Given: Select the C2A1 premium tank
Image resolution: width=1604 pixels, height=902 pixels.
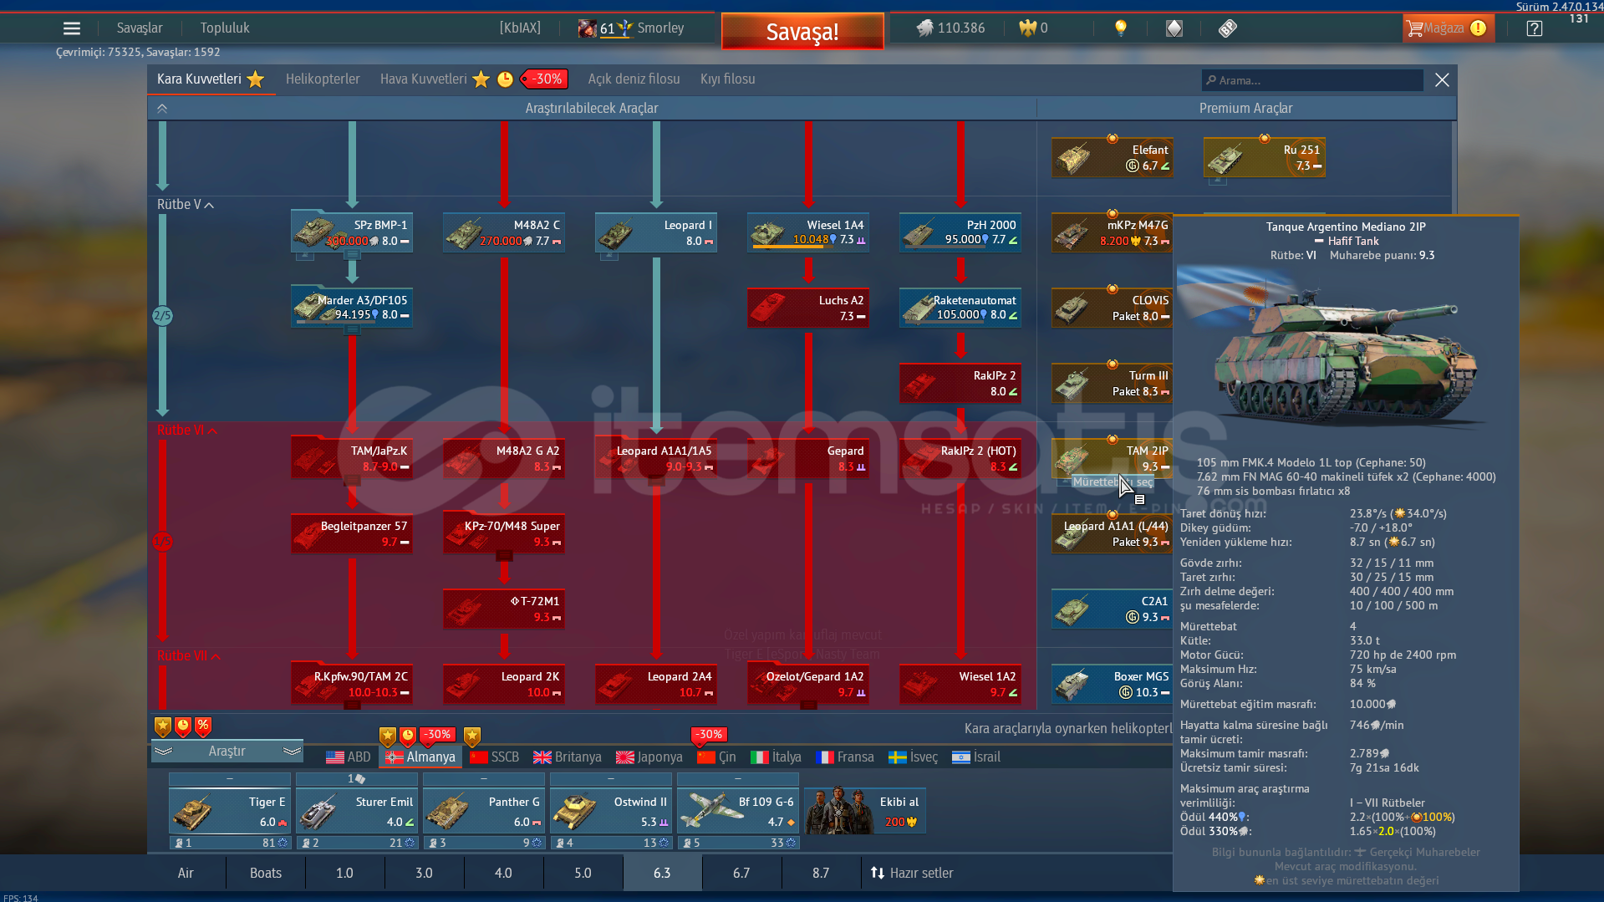Looking at the screenshot, I should [x=1113, y=609].
